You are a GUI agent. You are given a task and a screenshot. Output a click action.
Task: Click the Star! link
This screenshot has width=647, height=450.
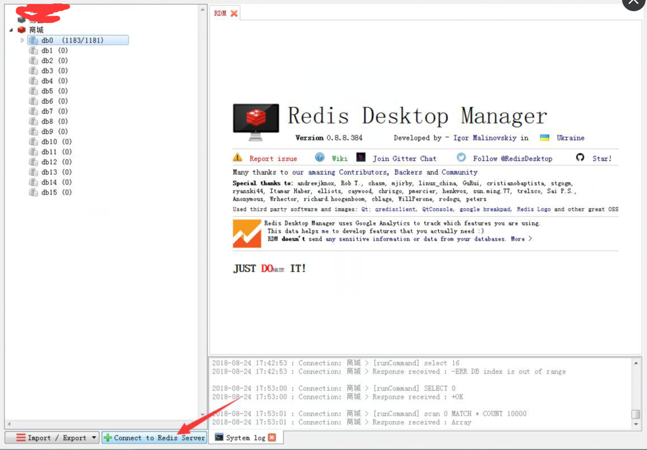point(602,158)
